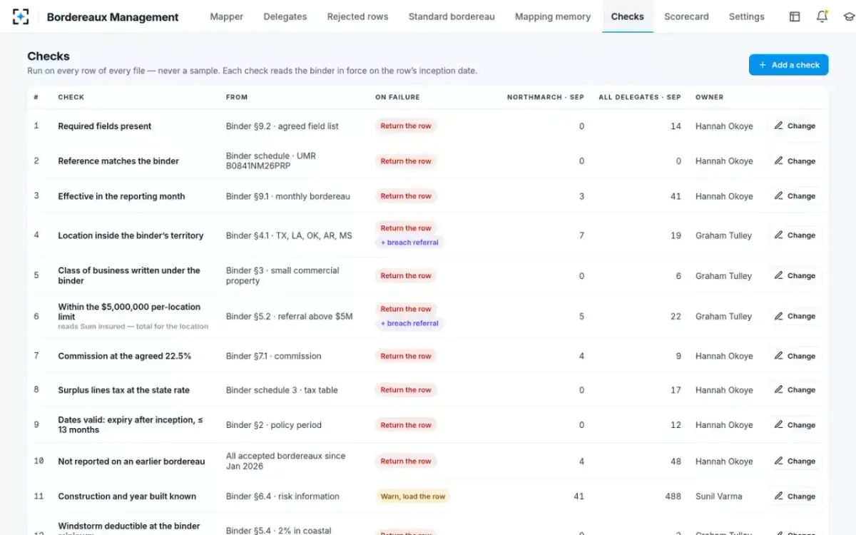Click the Owner column header
Image resolution: width=856 pixels, height=535 pixels.
pyautogui.click(x=709, y=97)
